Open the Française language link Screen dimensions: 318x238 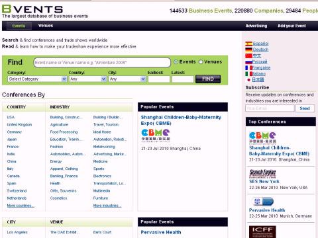pyautogui.click(x=261, y=68)
